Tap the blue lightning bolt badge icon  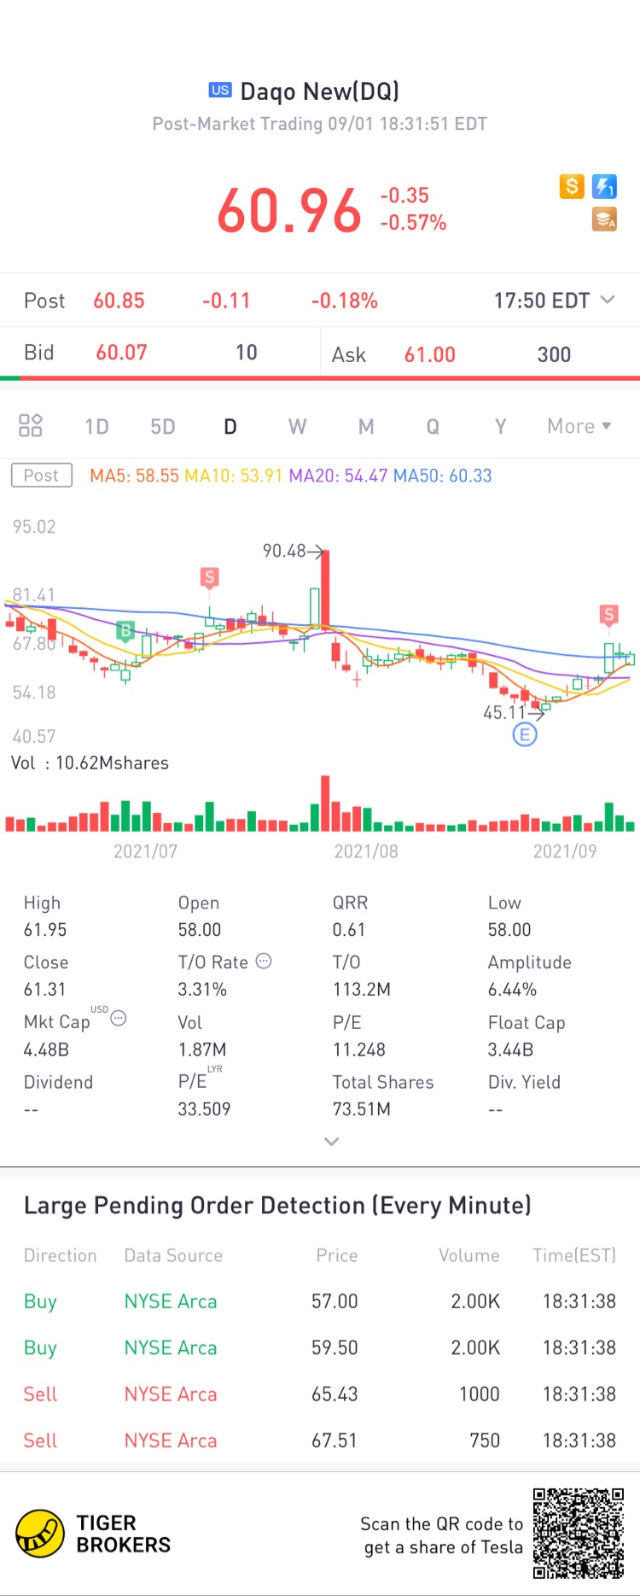[x=605, y=186]
